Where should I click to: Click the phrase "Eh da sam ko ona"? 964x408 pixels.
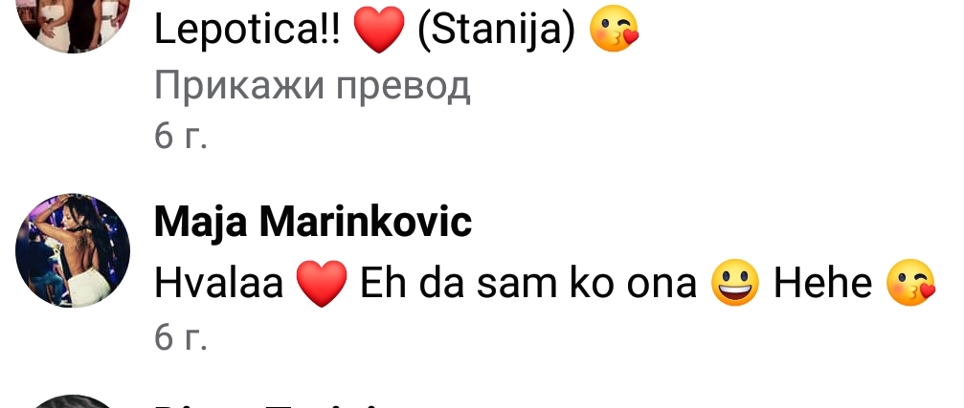click(x=528, y=284)
